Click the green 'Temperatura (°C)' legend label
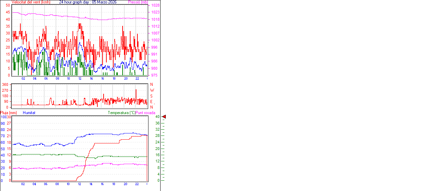The image size is (442, 191). pyautogui.click(x=122, y=113)
